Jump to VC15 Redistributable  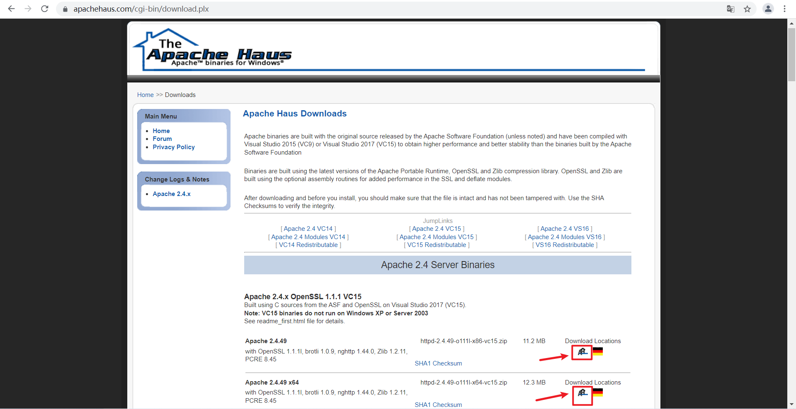click(437, 245)
